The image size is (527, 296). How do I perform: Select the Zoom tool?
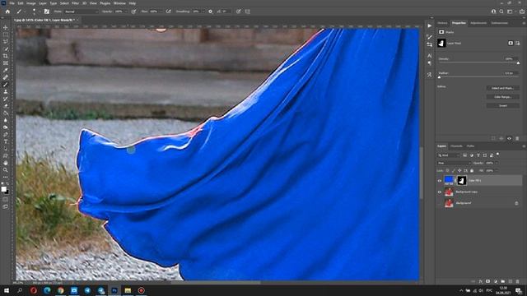point(6,170)
